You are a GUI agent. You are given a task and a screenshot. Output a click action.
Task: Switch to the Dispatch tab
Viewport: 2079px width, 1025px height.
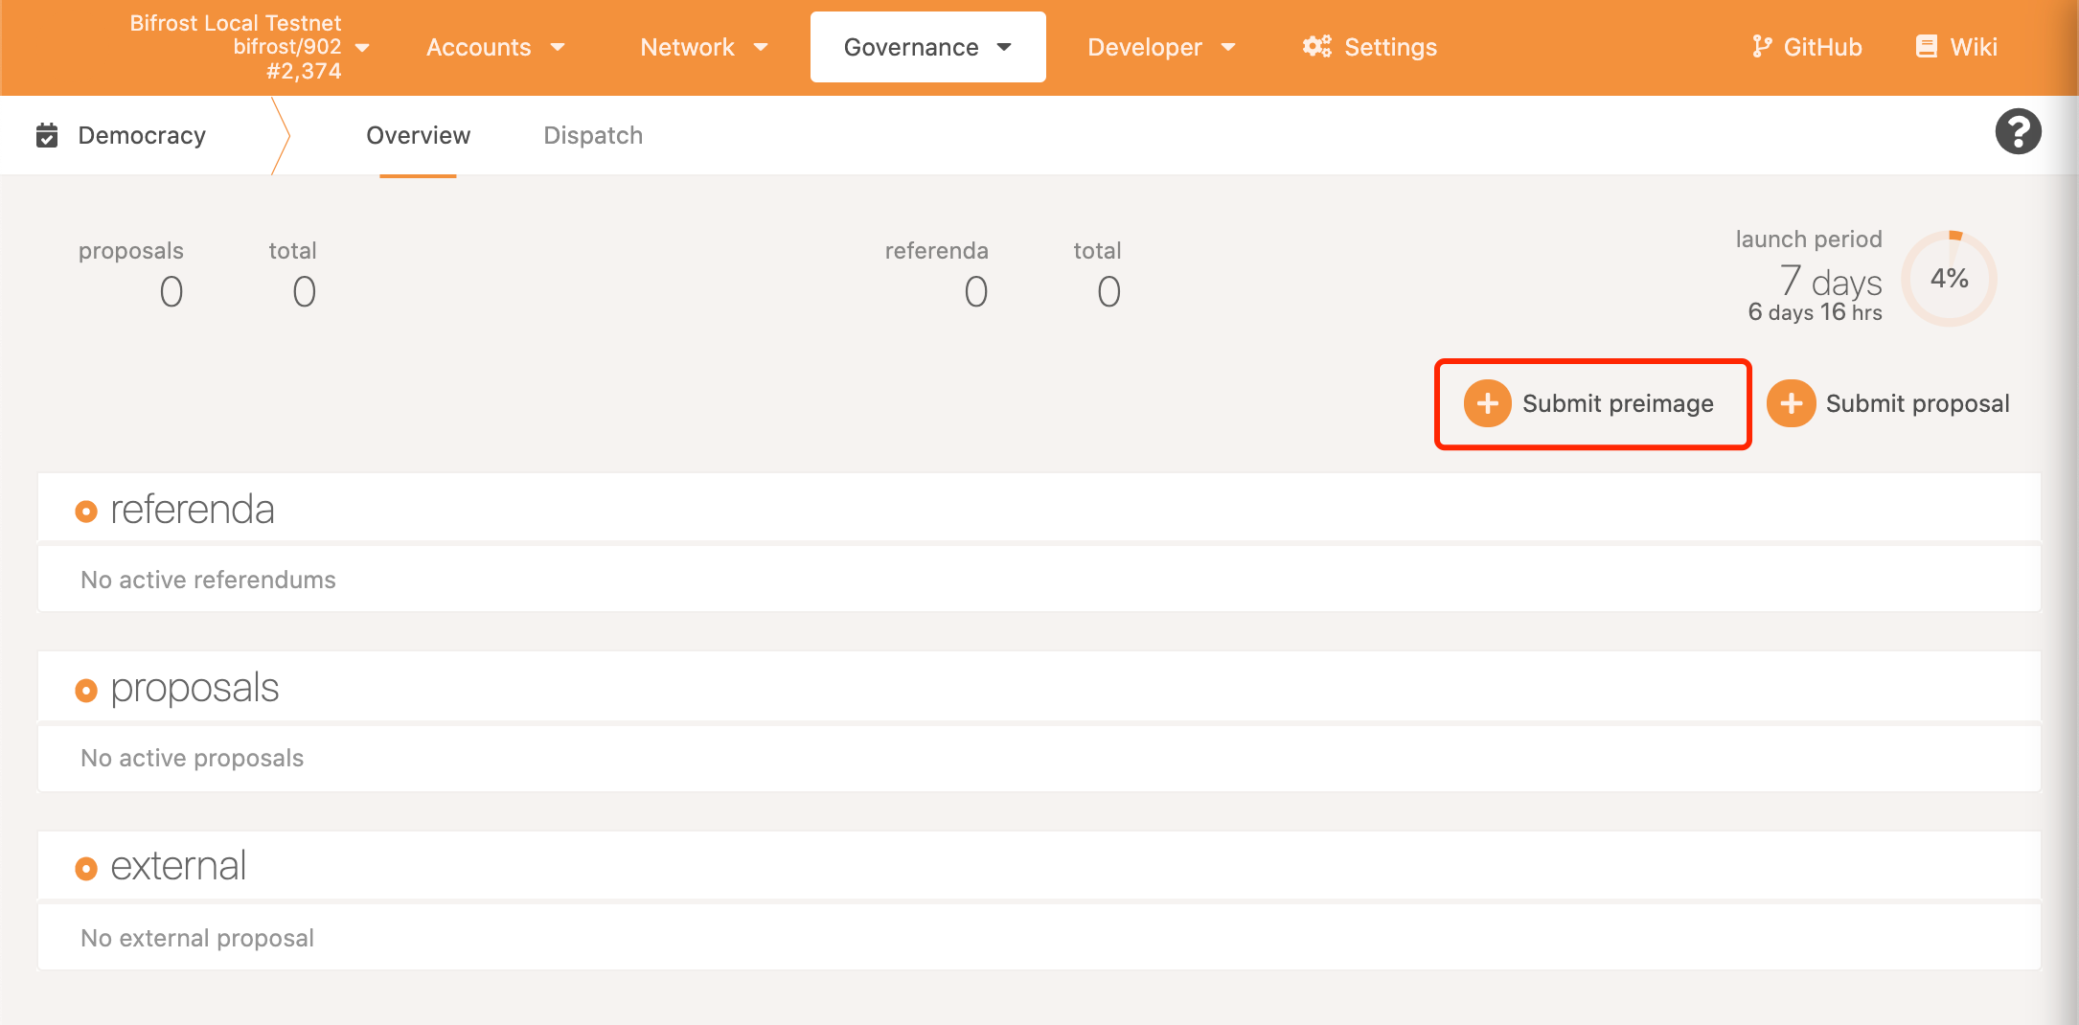[x=593, y=135]
